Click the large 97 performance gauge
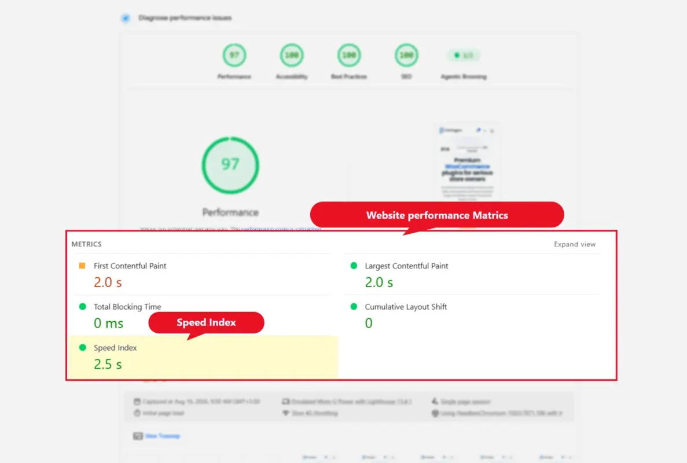This screenshot has height=463, width=687. 230,165
